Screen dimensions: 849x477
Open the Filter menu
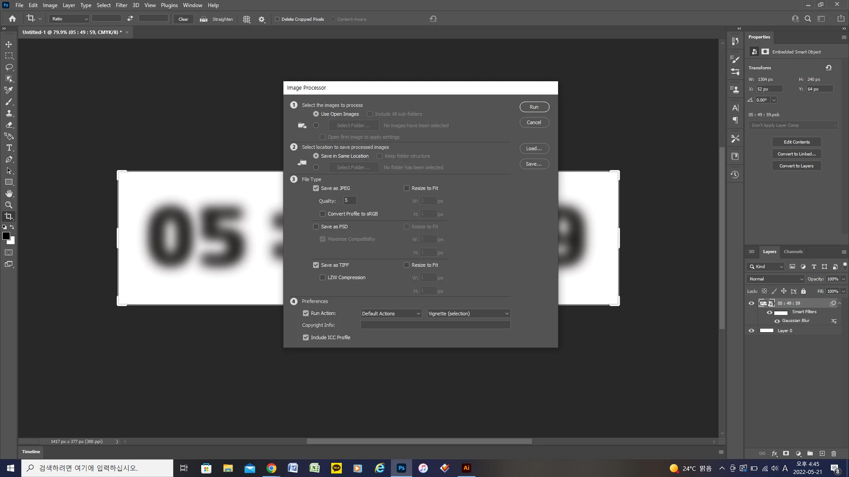(121, 5)
